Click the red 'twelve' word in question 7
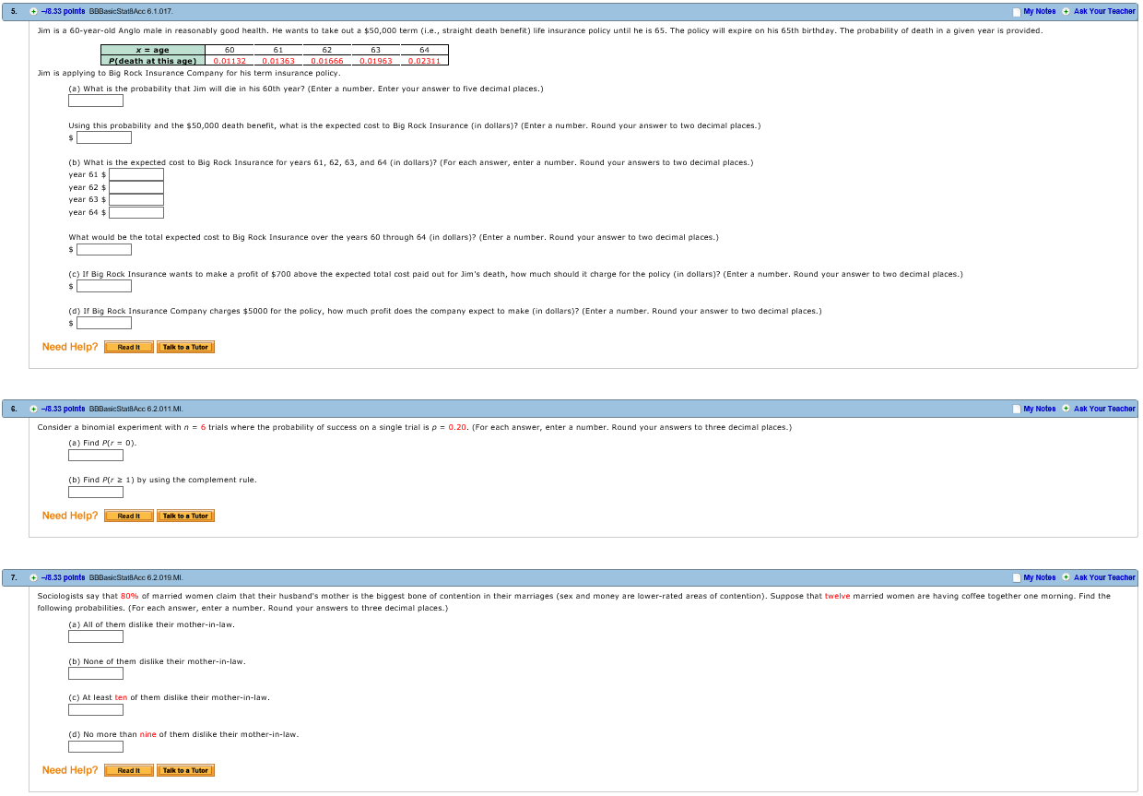The image size is (1143, 796). point(838,596)
